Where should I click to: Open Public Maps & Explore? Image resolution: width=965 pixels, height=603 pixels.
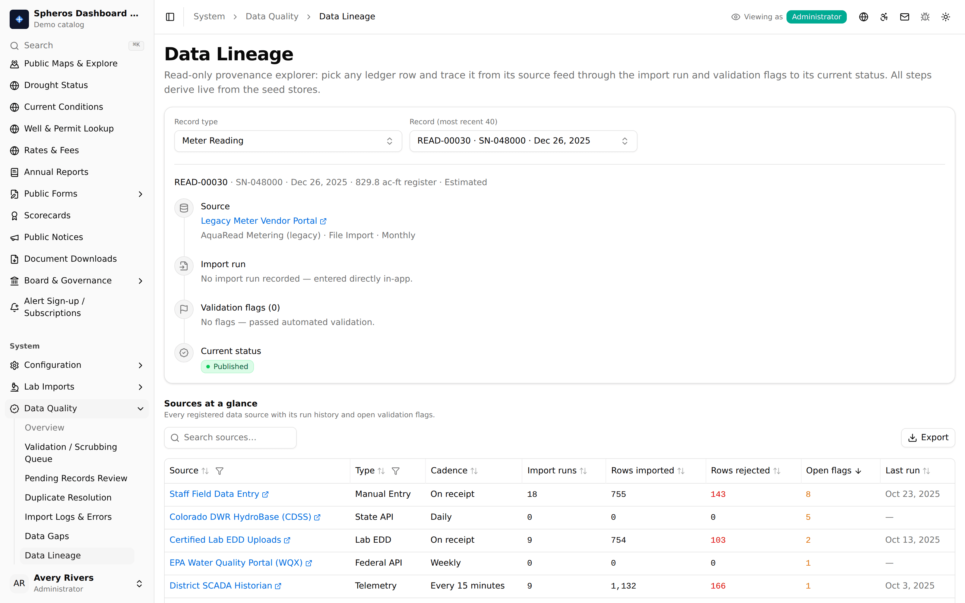pyautogui.click(x=77, y=64)
